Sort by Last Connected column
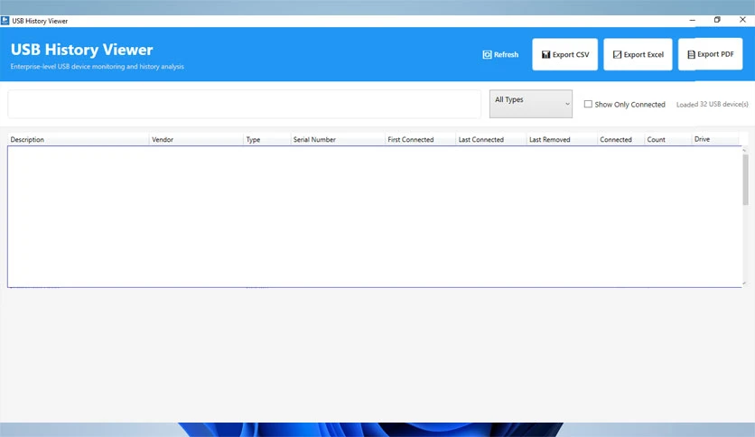The image size is (755, 437). tap(490, 140)
